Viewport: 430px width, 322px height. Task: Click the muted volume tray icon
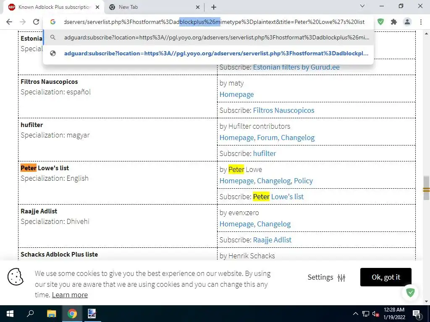pyautogui.click(x=375, y=314)
